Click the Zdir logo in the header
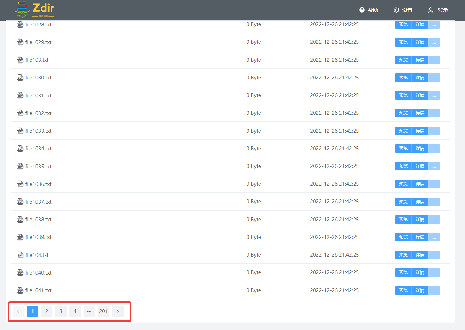 tap(35, 10)
